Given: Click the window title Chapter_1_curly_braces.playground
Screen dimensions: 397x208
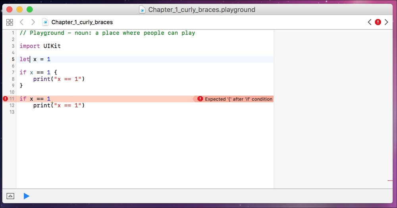Looking at the screenshot, I should click(202, 10).
